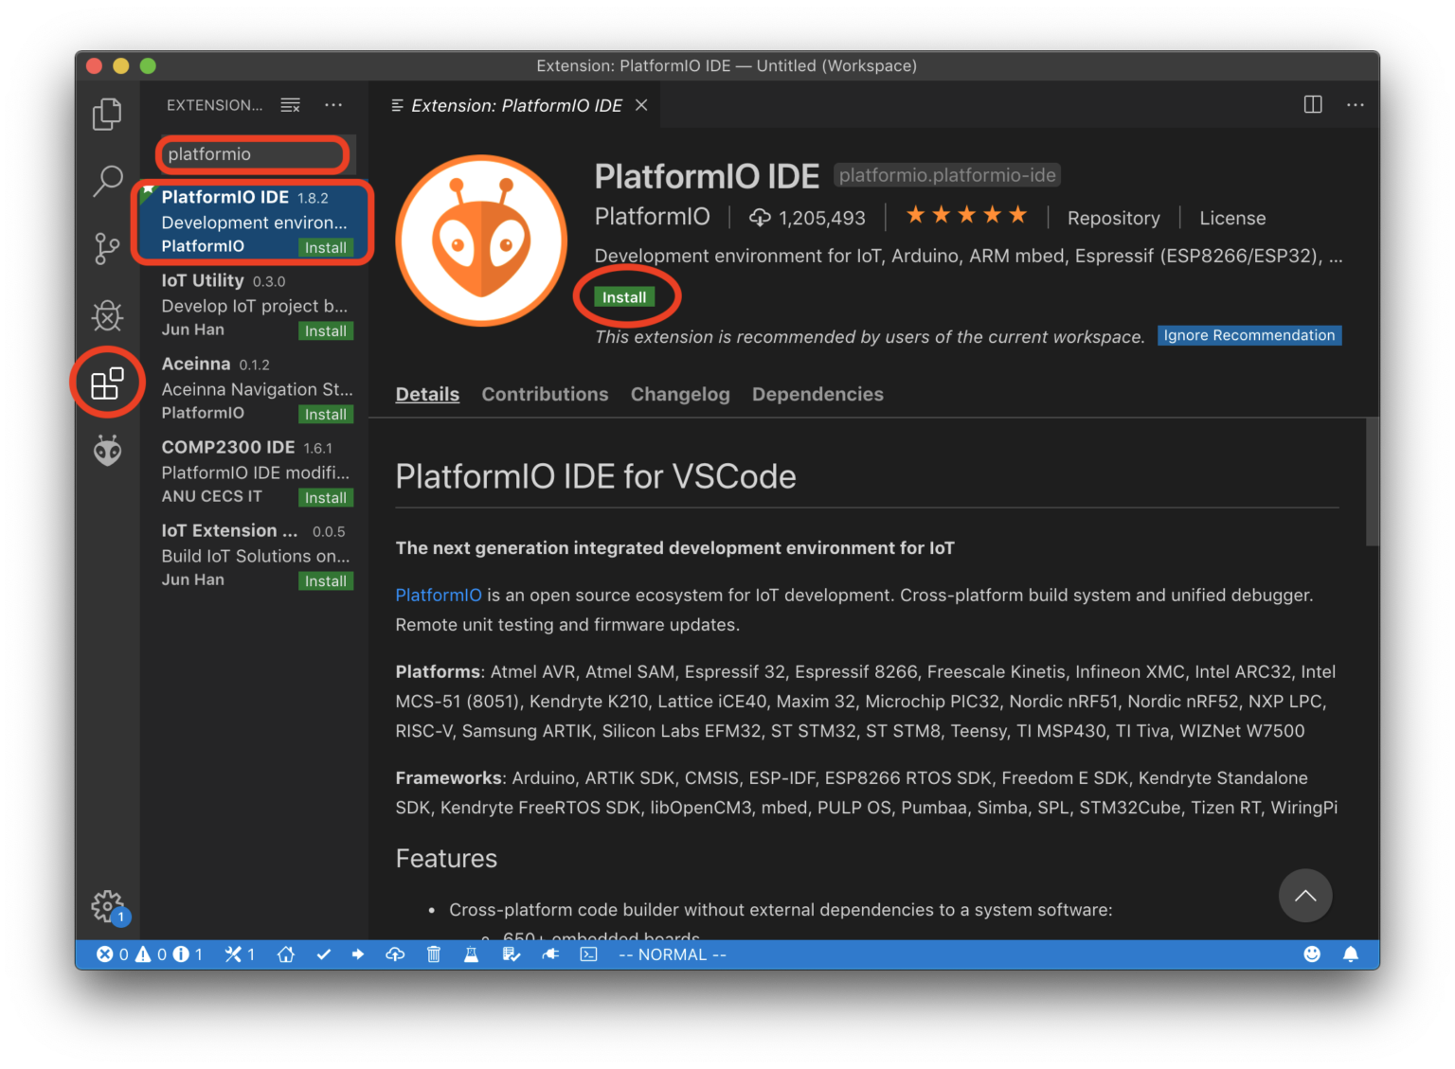Install the PlatformIO IDE extension
The width and height of the screenshot is (1455, 1069).
click(624, 296)
